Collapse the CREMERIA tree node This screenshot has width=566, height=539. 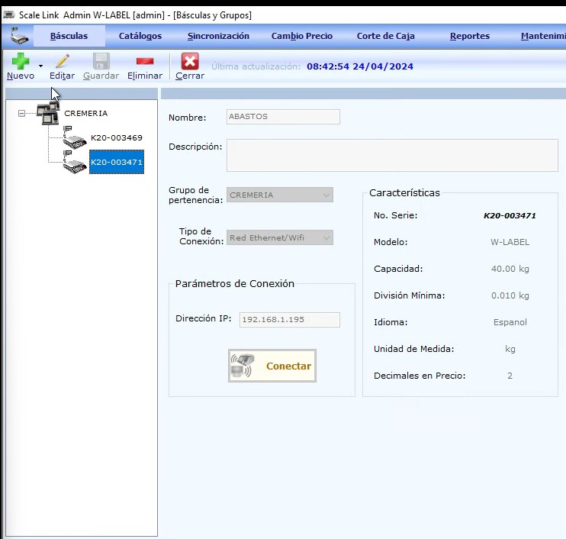click(21, 114)
